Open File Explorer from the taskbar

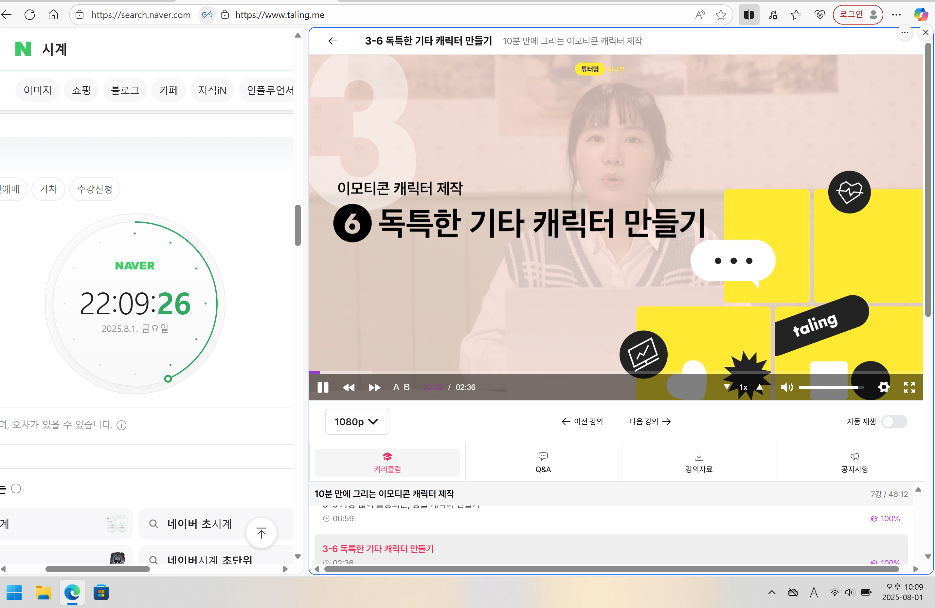point(43,593)
